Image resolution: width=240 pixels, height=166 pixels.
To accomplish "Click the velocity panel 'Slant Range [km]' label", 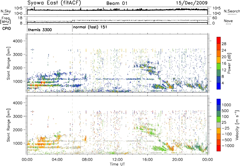I will (8, 125).
